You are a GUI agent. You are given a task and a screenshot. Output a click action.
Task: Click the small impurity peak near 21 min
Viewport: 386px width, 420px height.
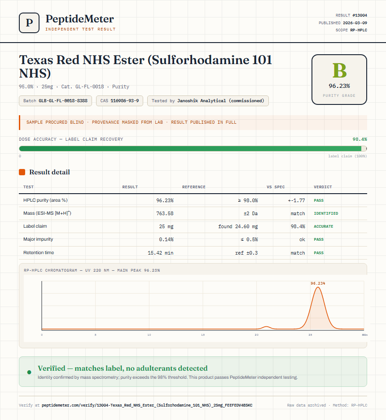(266, 327)
